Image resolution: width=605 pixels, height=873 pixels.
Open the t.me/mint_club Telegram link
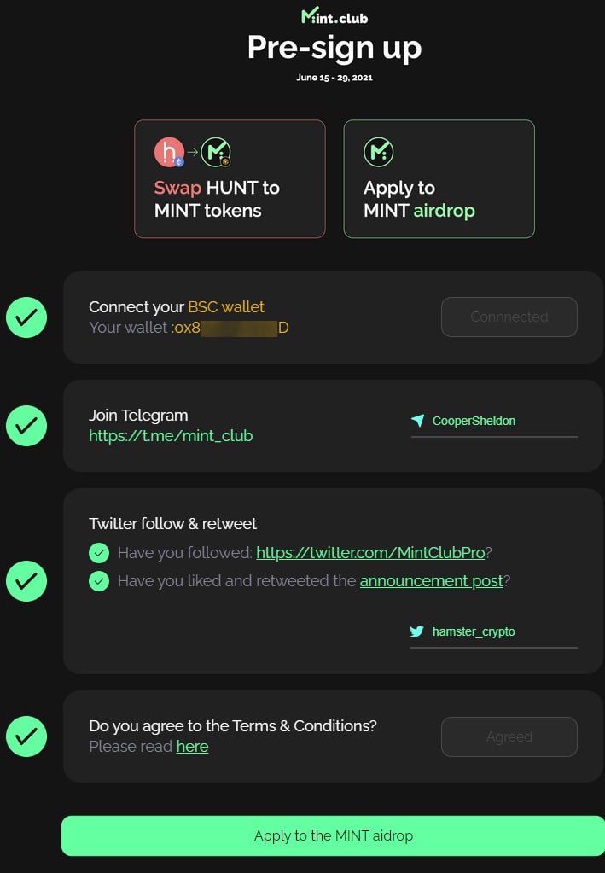[171, 436]
